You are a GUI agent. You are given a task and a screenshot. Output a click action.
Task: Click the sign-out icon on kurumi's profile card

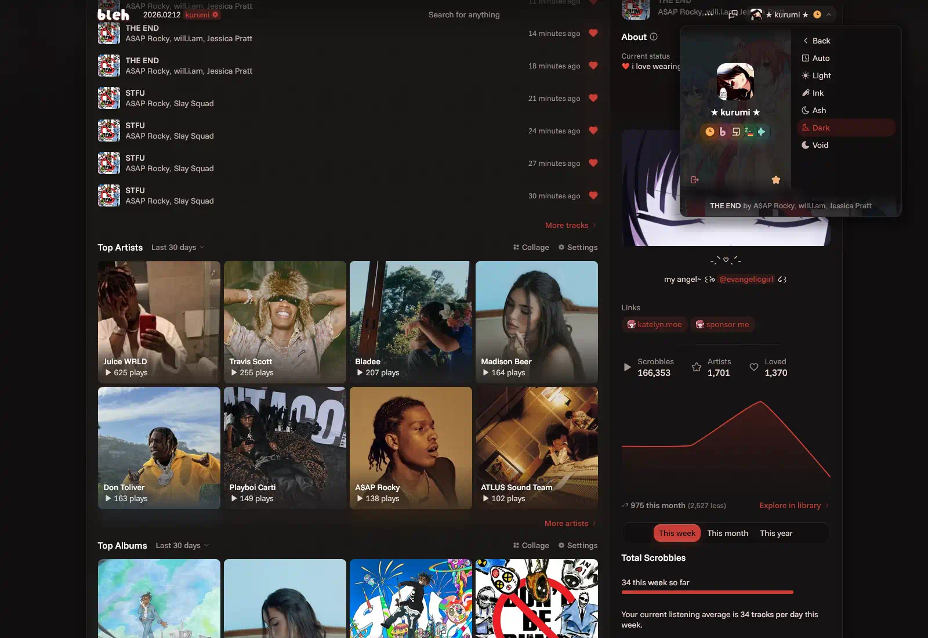click(x=694, y=180)
